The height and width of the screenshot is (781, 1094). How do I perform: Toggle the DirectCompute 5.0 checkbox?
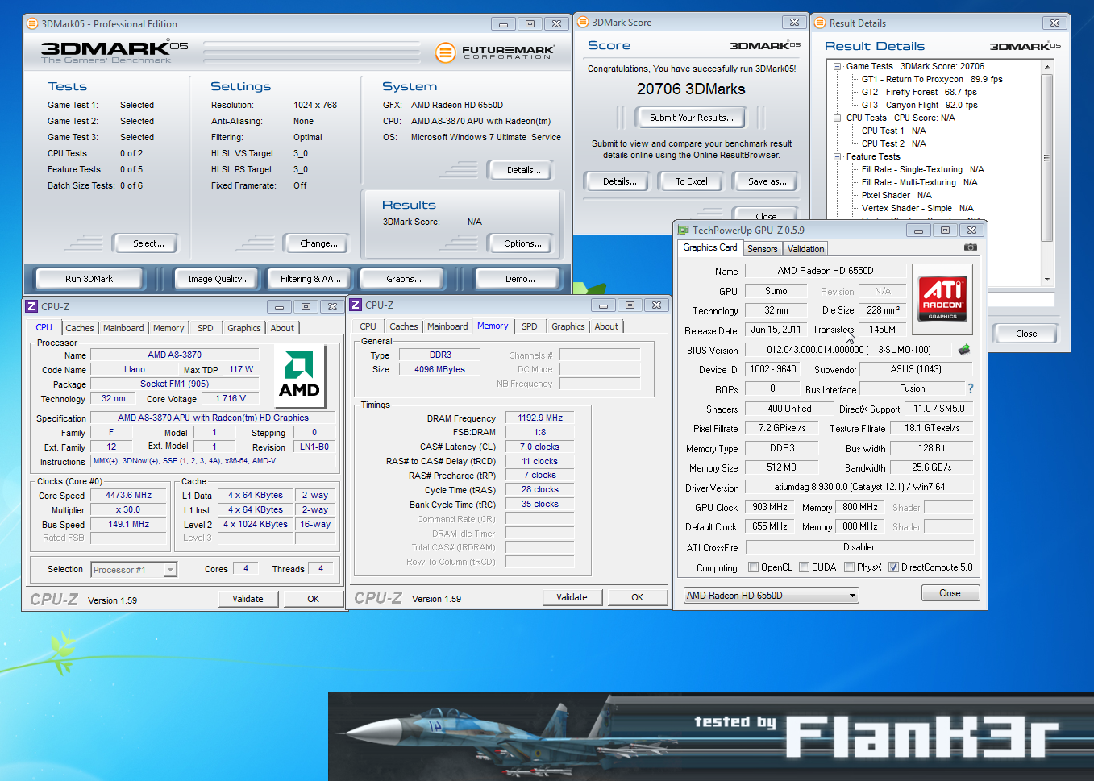click(x=893, y=567)
